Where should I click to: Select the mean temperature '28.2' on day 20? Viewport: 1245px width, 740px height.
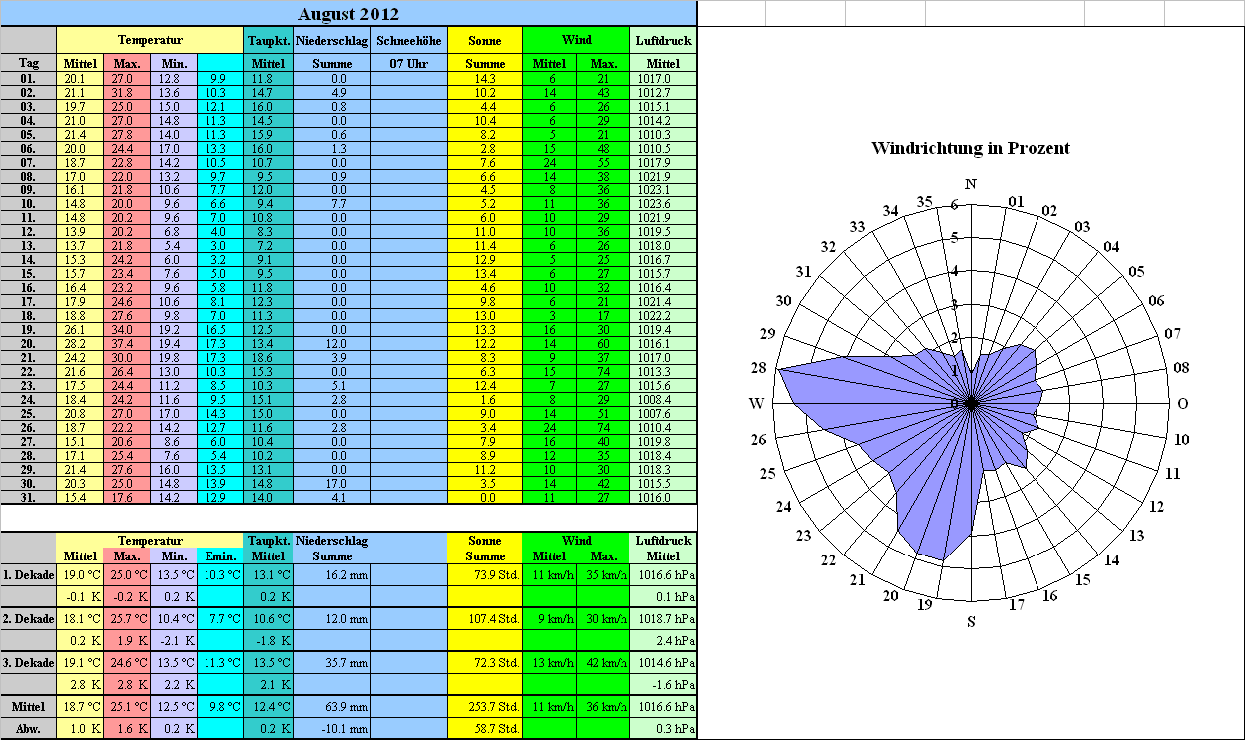tap(80, 343)
